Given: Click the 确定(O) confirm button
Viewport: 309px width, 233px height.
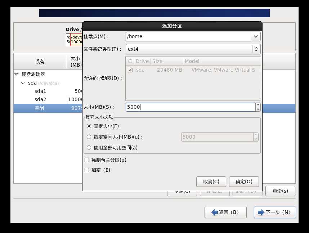Looking at the screenshot, I should coord(244,182).
